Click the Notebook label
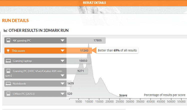The image size is (187, 110). pyautogui.click(x=19, y=84)
